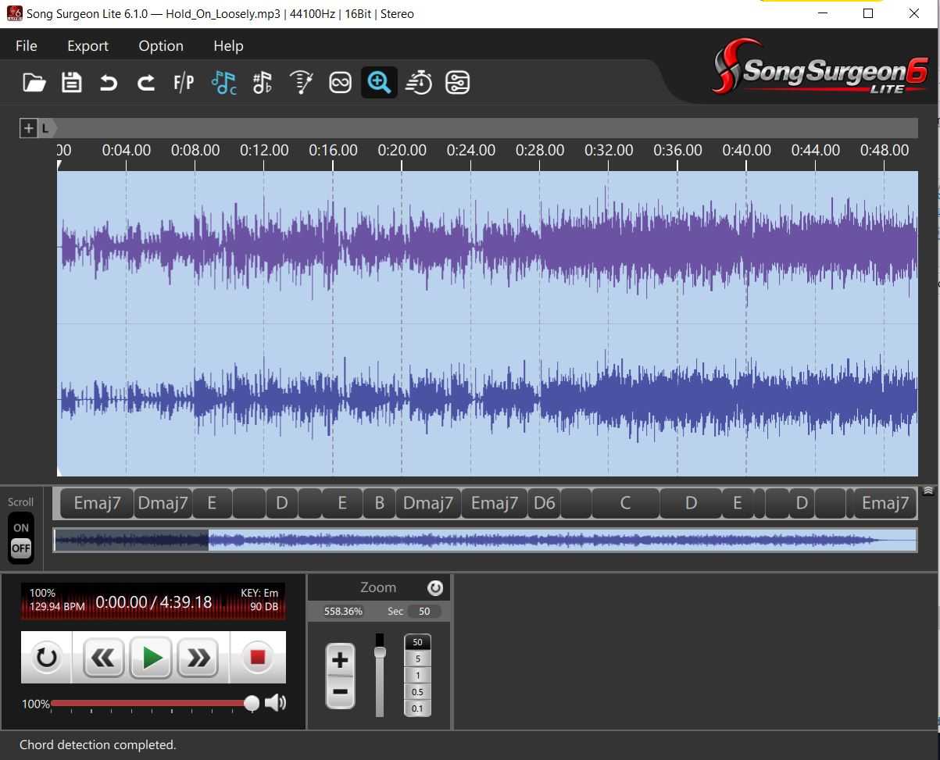
Task: Return to start with the circular restart button
Action: coord(46,658)
